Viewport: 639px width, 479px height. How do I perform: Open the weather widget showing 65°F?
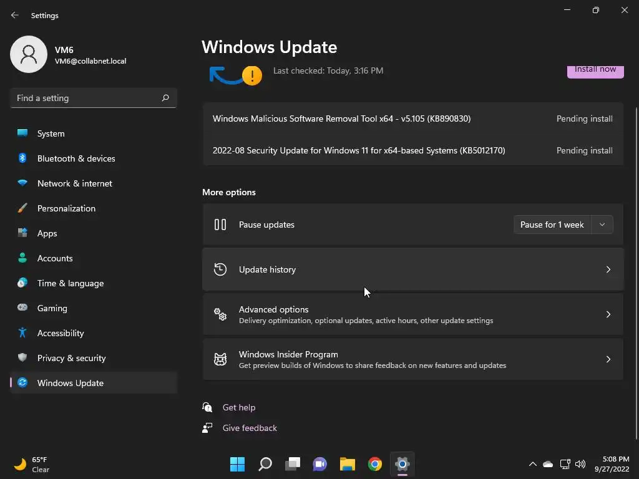tap(32, 464)
